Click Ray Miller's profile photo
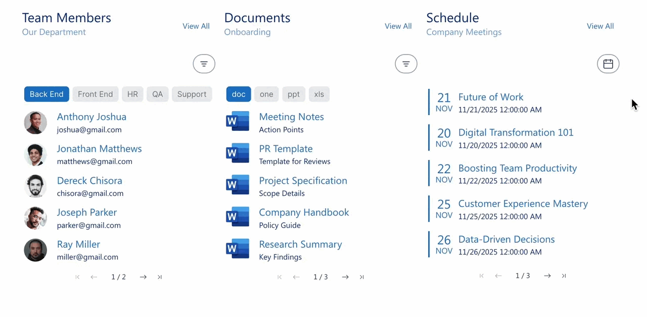 click(35, 250)
